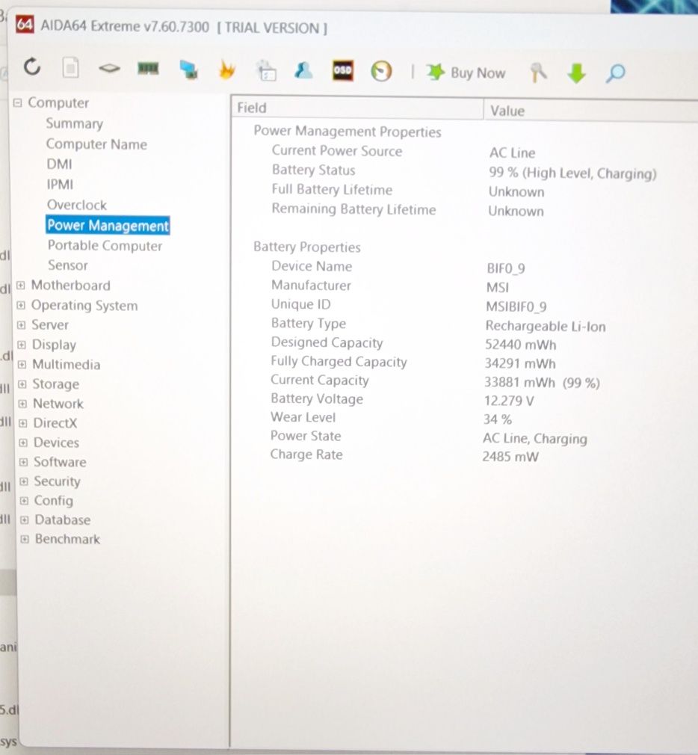This screenshot has height=755, width=698.
Task: Start the stability test flame icon
Action: click(x=226, y=70)
